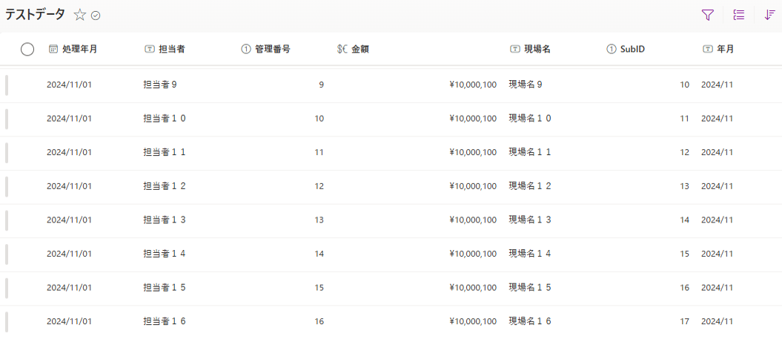Open the group-by list icon
This screenshot has height=339, width=782.
(738, 15)
